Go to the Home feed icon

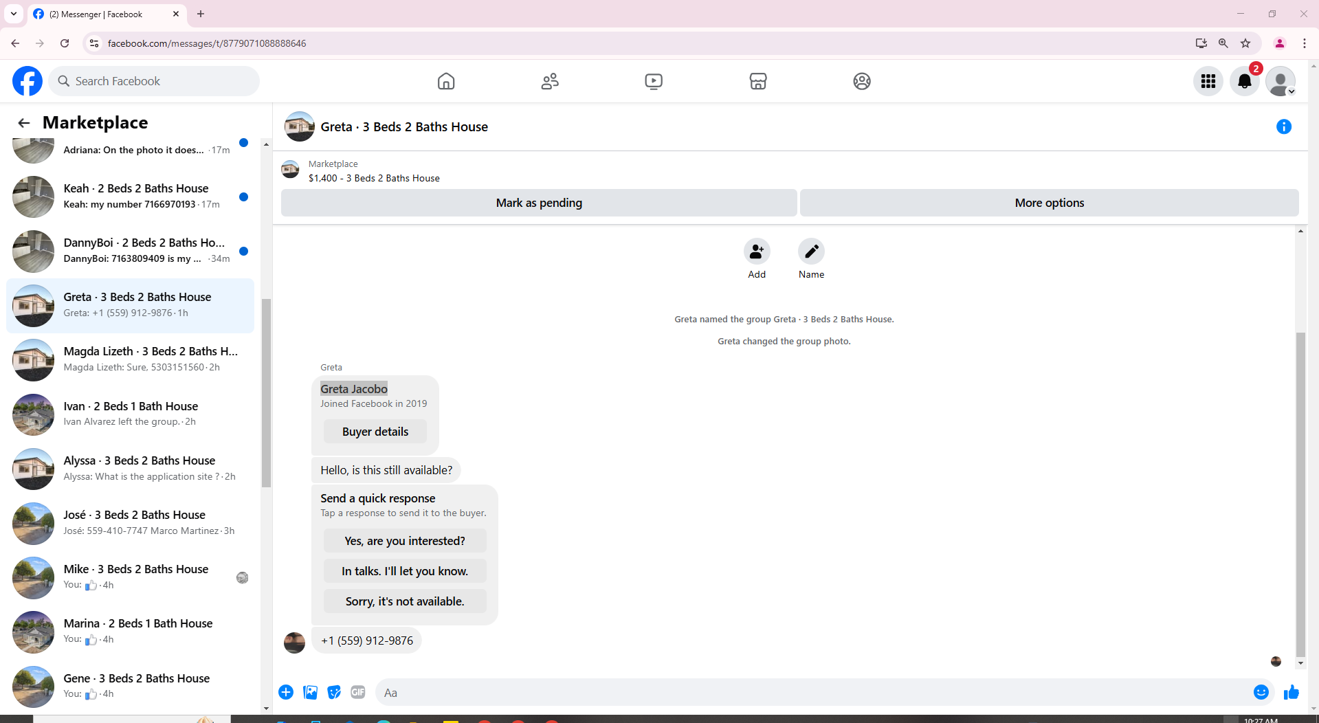tap(446, 81)
